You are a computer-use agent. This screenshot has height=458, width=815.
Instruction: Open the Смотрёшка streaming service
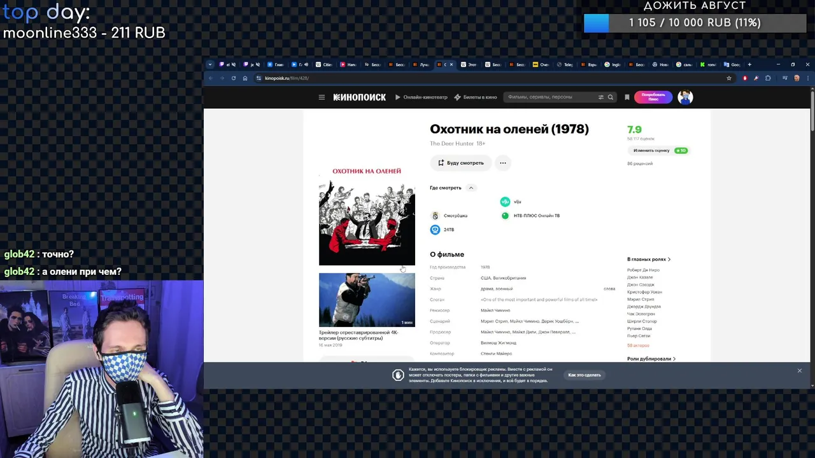450,216
